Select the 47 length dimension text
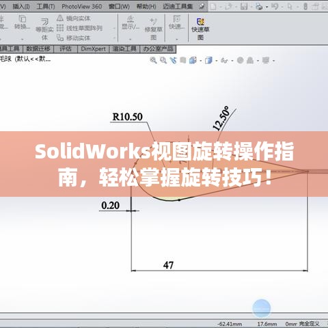 168,265
